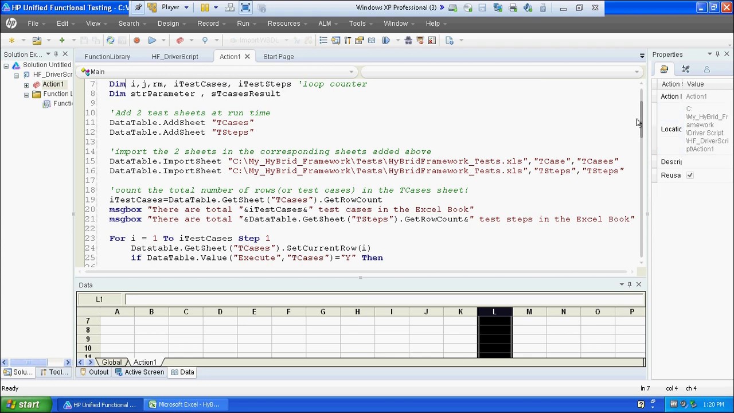Open the Output bottom tab
This screenshot has width=734, height=413.
pyautogui.click(x=94, y=372)
